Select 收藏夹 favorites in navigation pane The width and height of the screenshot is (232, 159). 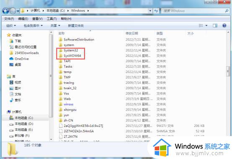point(14,35)
